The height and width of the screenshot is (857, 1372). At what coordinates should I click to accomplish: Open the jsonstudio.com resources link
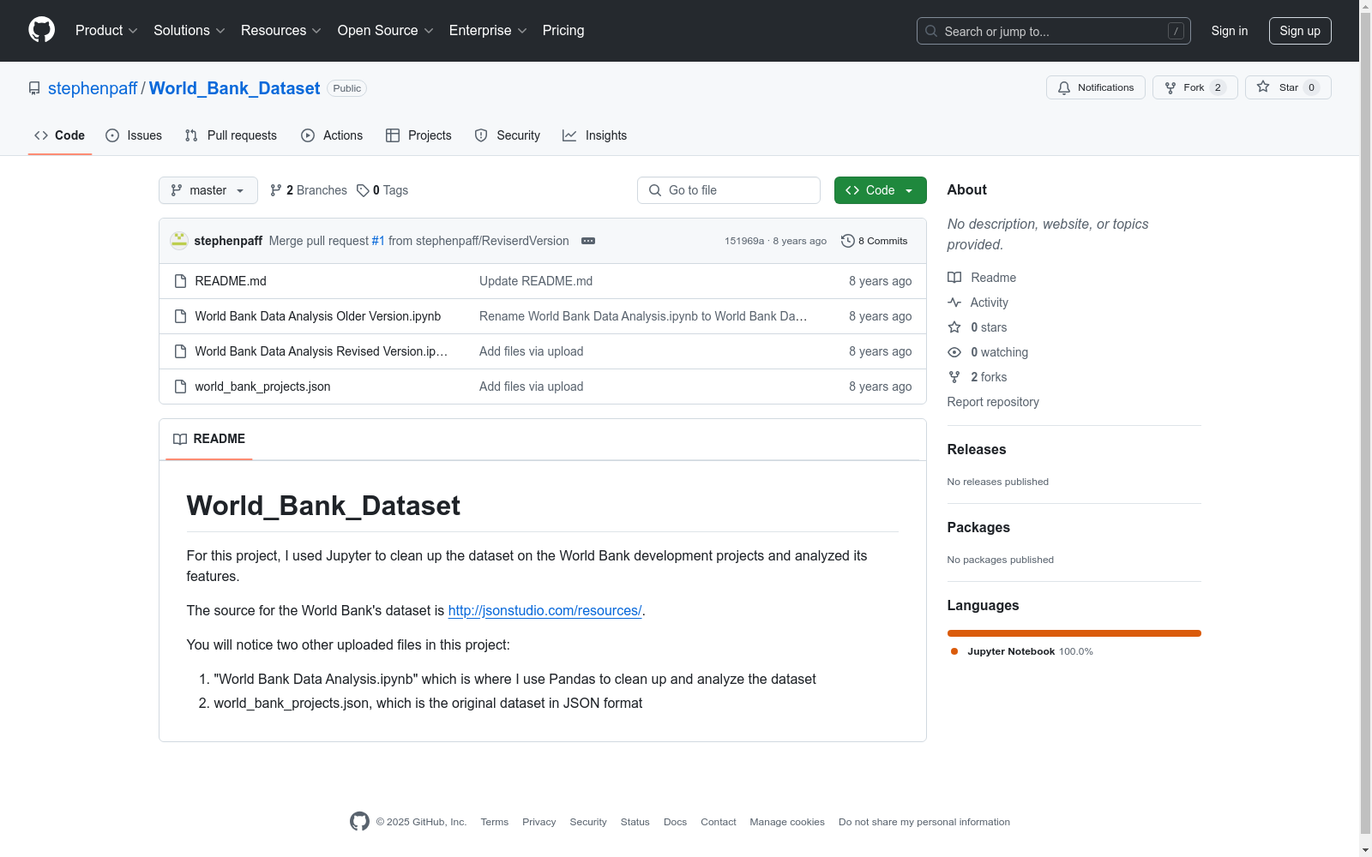(x=545, y=611)
